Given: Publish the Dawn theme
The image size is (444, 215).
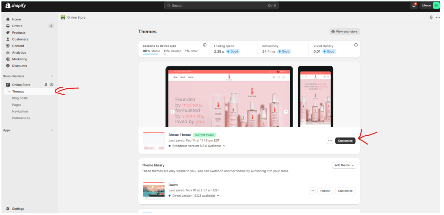Looking at the screenshot, I should (325, 191).
